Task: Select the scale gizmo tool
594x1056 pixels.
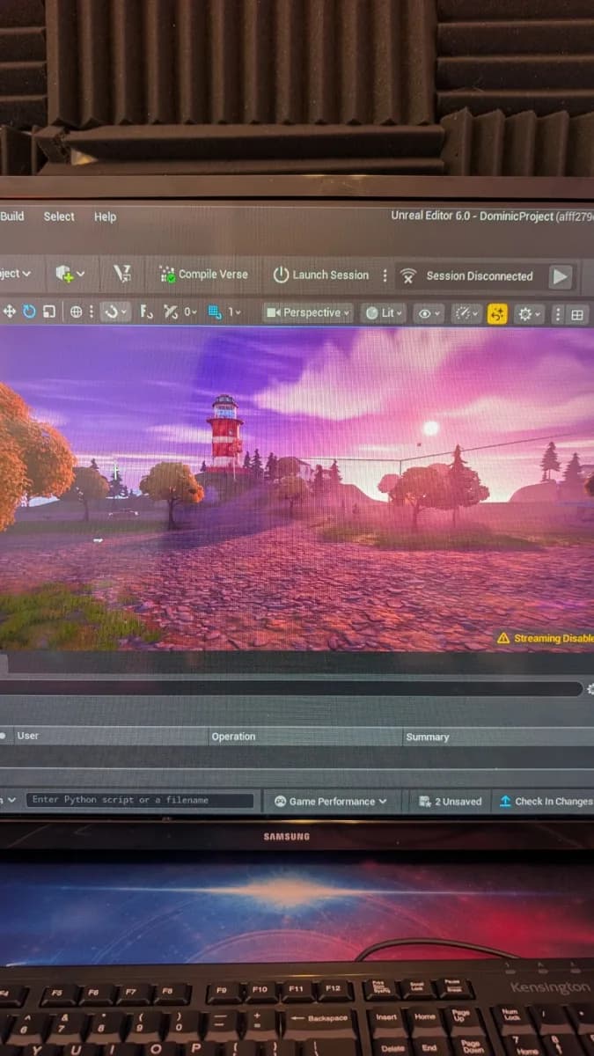Action: (49, 312)
